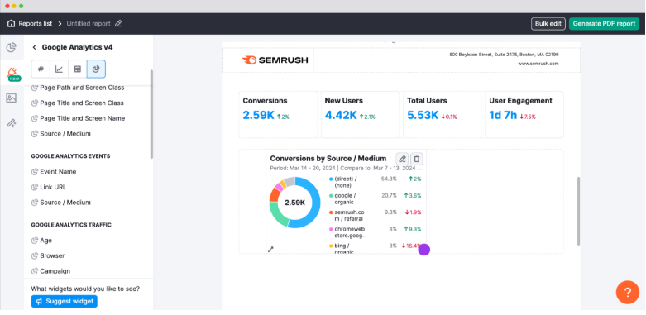
Task: Open help with the orange question mark button
Action: click(628, 293)
